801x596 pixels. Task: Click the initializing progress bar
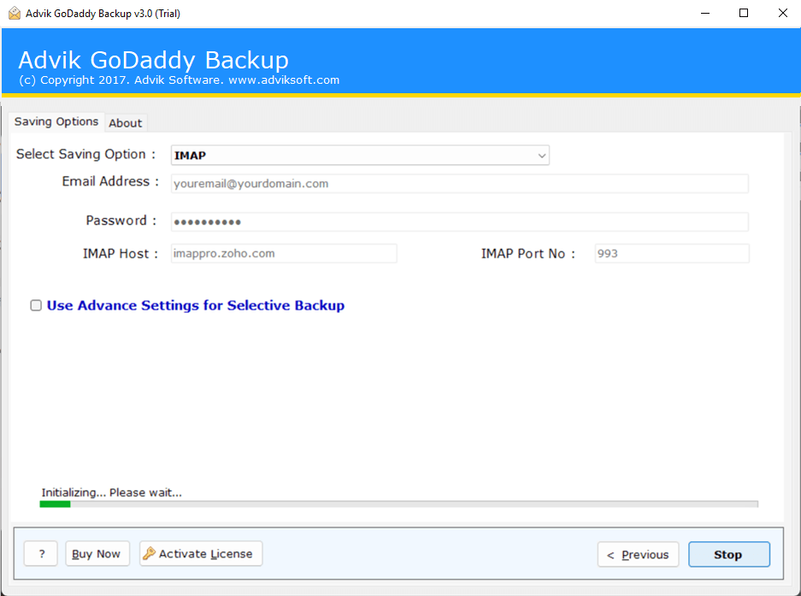[398, 505]
